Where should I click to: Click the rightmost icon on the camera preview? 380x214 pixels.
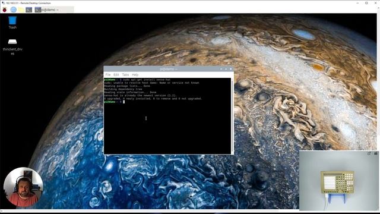coord(375,153)
